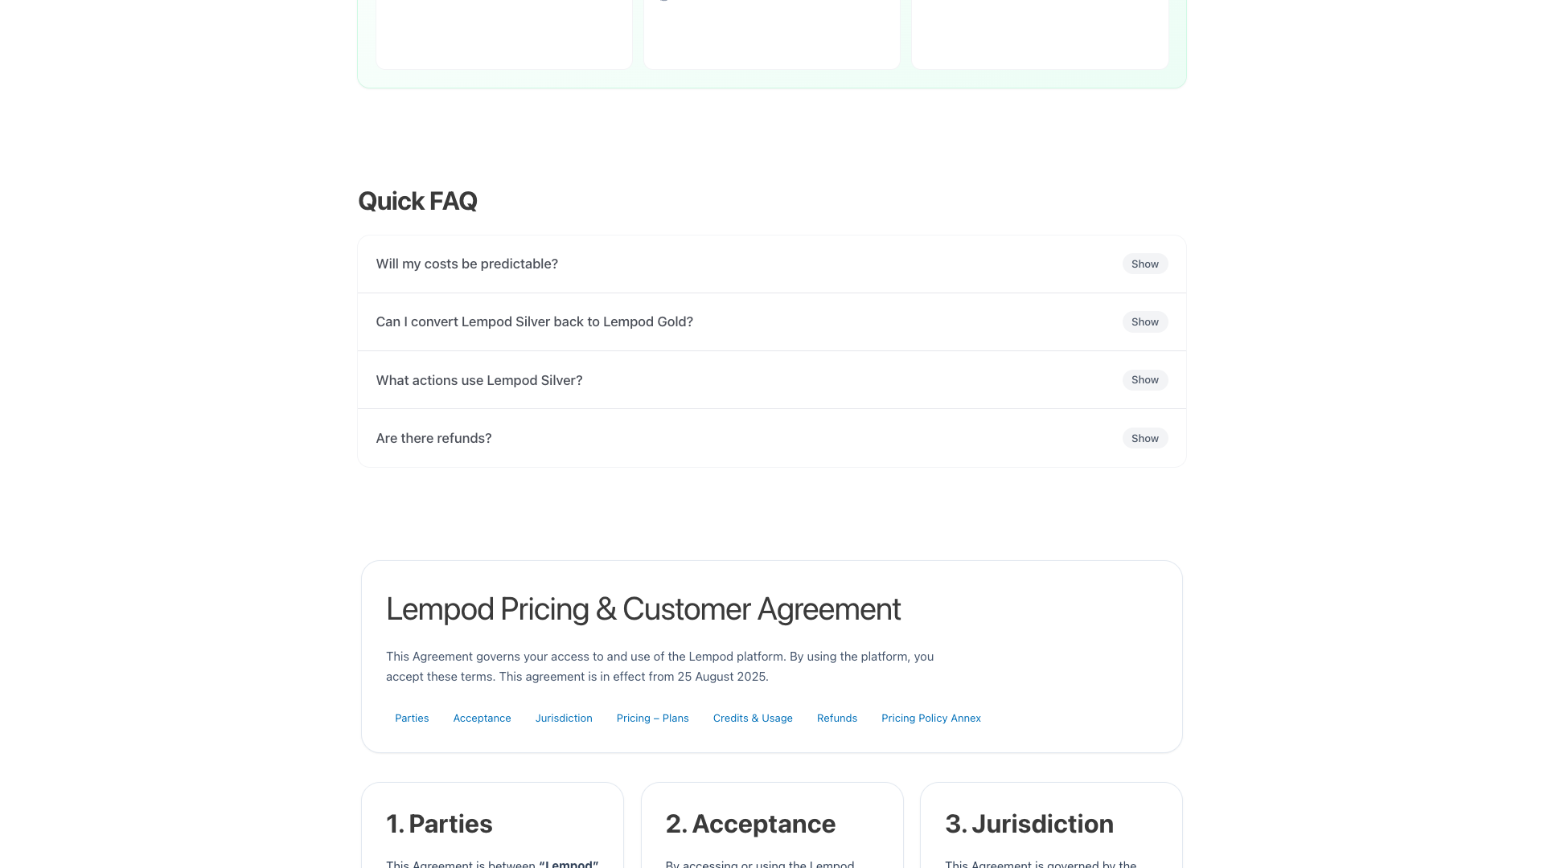
Task: Select the "1. Parties" card heading
Action: pyautogui.click(x=439, y=824)
